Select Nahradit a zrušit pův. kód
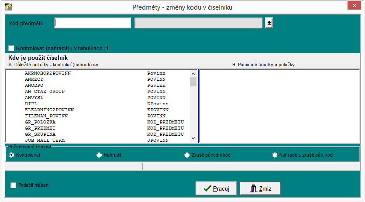 point(275,155)
